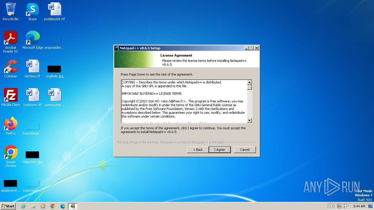Open media player from taskbar
The width and height of the screenshot is (374, 210).
(43, 206)
